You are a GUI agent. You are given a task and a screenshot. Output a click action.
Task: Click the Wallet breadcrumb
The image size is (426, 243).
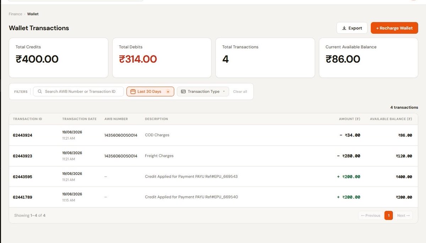[x=33, y=14]
